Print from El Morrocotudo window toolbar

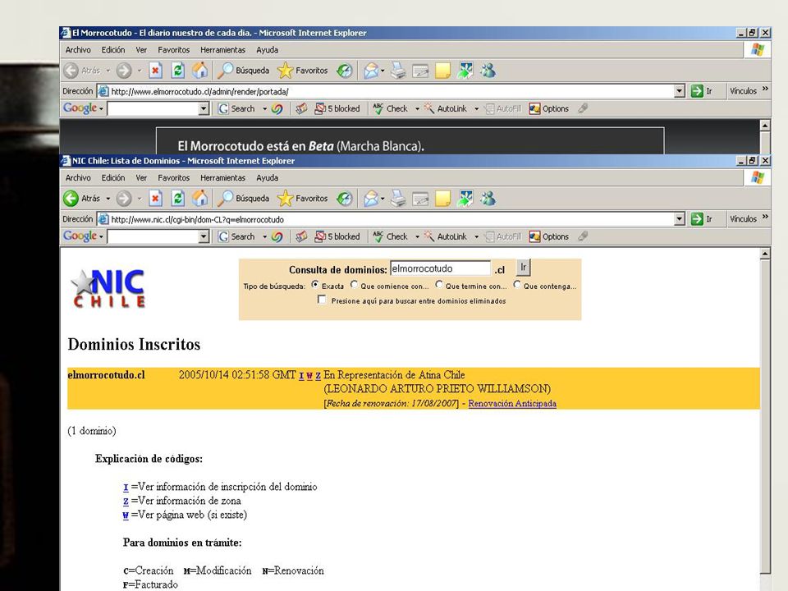pyautogui.click(x=398, y=71)
